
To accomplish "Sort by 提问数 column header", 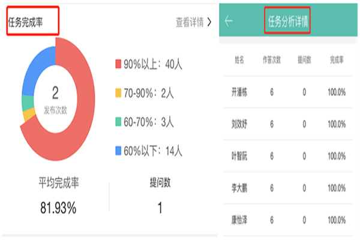I will [x=305, y=59].
